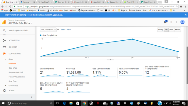The image size is (188, 106).
Task: Open the user account avatar
Action: coord(182,22)
